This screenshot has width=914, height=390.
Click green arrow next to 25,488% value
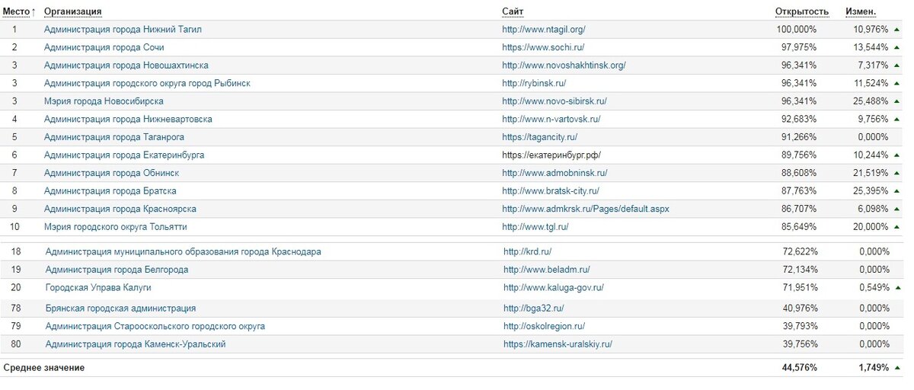pos(897,101)
